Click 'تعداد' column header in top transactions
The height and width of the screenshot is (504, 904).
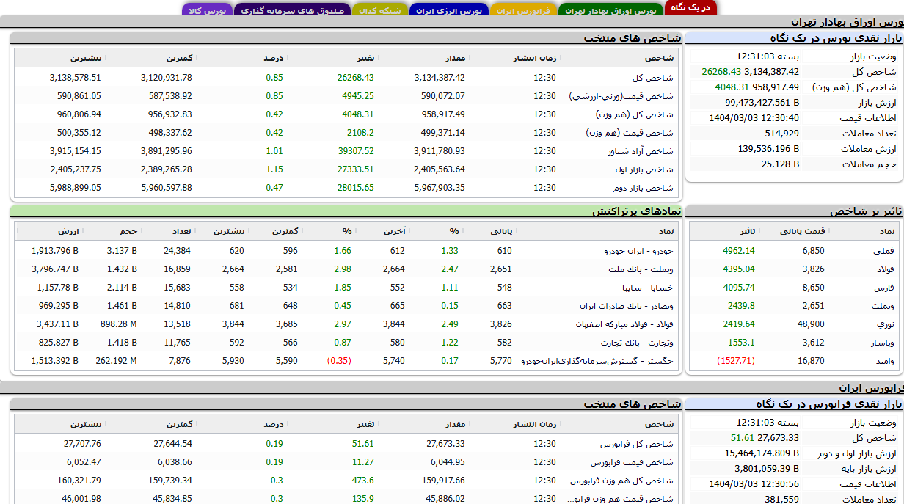[x=181, y=232]
